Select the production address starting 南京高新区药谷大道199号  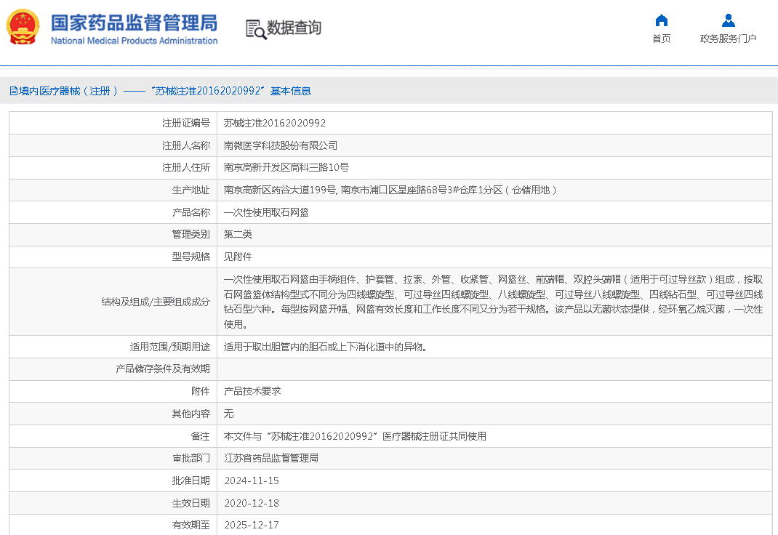(390, 190)
